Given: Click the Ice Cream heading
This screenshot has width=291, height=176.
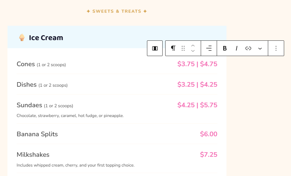Looking at the screenshot, I should pos(46,38).
